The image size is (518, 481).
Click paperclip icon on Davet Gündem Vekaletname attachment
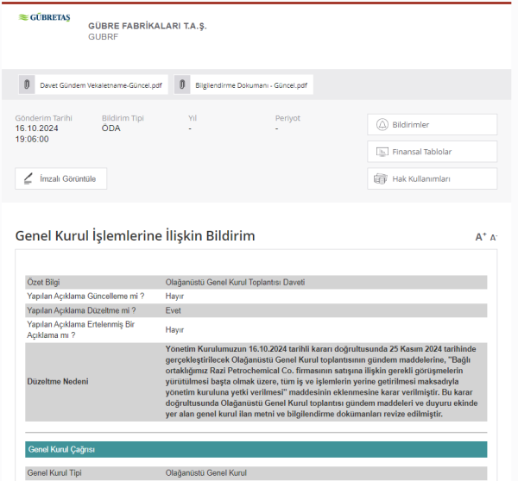tap(28, 85)
